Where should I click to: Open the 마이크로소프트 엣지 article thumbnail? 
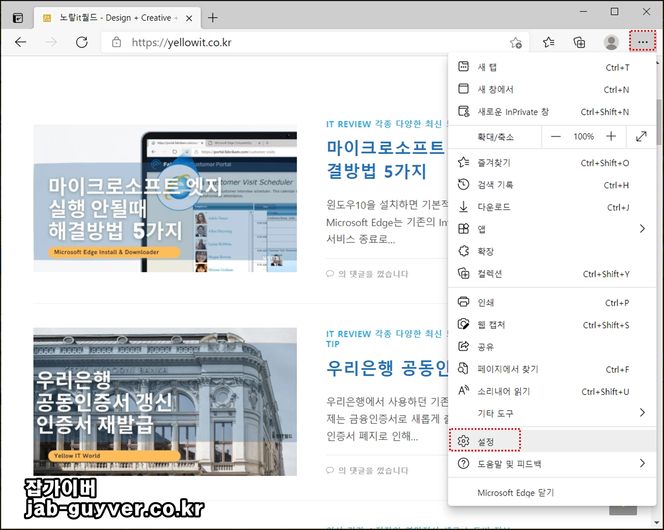(165, 198)
